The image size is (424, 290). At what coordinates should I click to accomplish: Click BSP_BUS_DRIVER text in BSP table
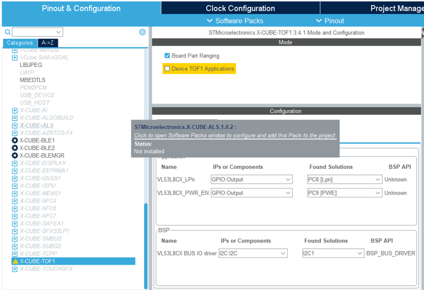[x=391, y=253]
